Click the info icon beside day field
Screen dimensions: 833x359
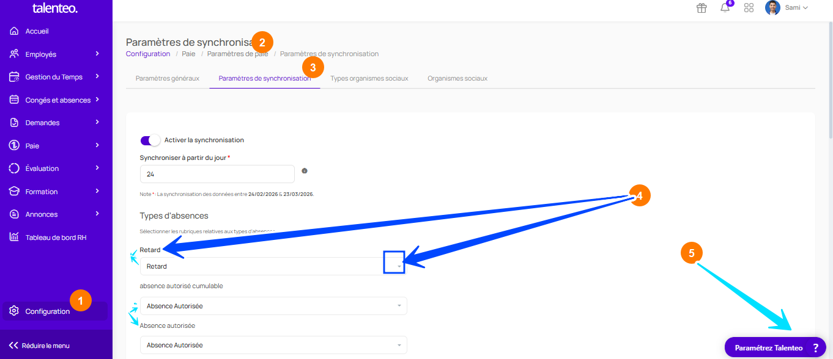(305, 171)
